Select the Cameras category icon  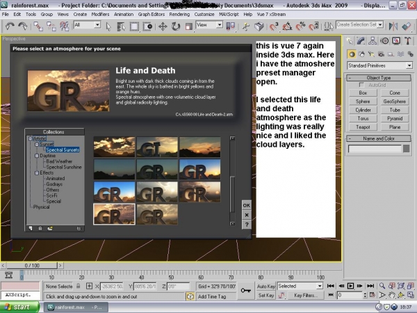point(381,54)
